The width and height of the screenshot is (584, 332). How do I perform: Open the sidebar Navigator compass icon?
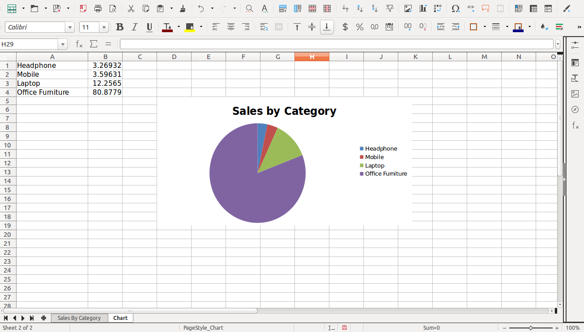pyautogui.click(x=575, y=109)
